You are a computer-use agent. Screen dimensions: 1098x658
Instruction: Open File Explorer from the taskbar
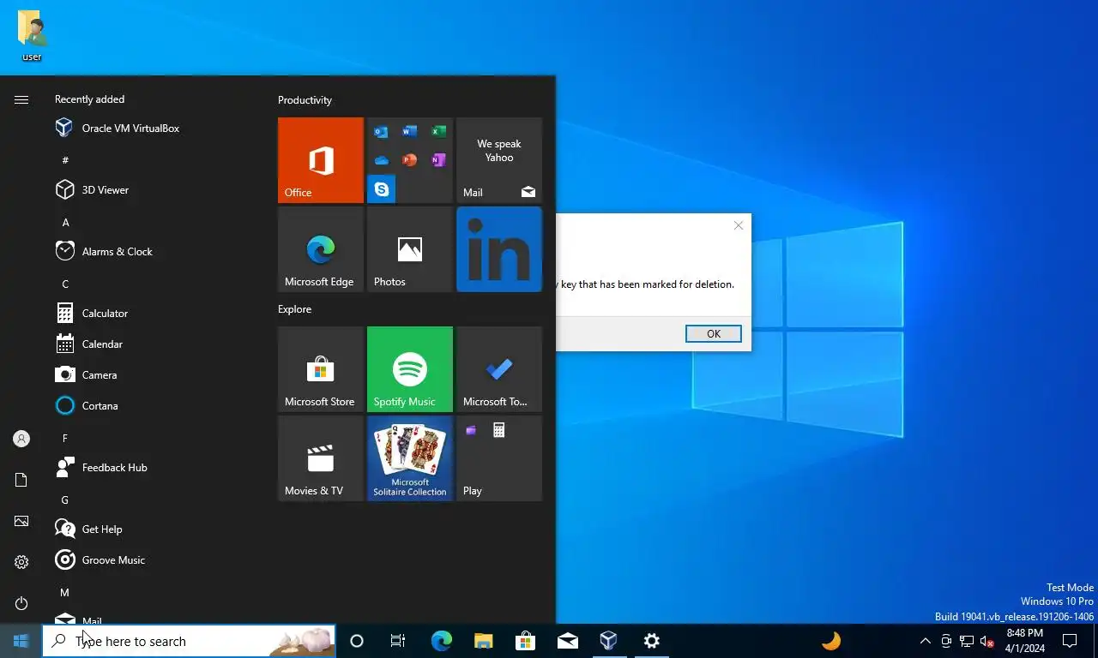483,641
